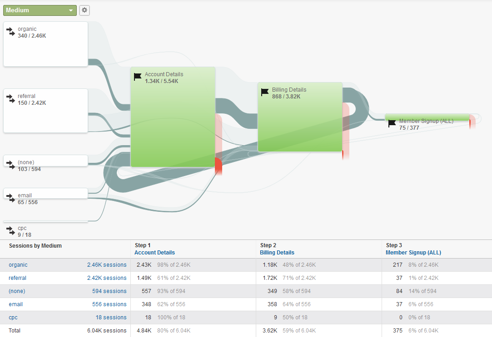Click the 594 sessions link

pos(109,291)
